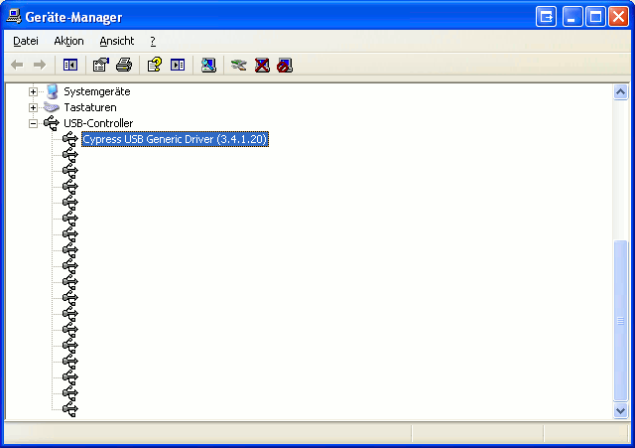Open Properties via the toolbar icon
Screen dimensions: 635x448
click(101, 65)
